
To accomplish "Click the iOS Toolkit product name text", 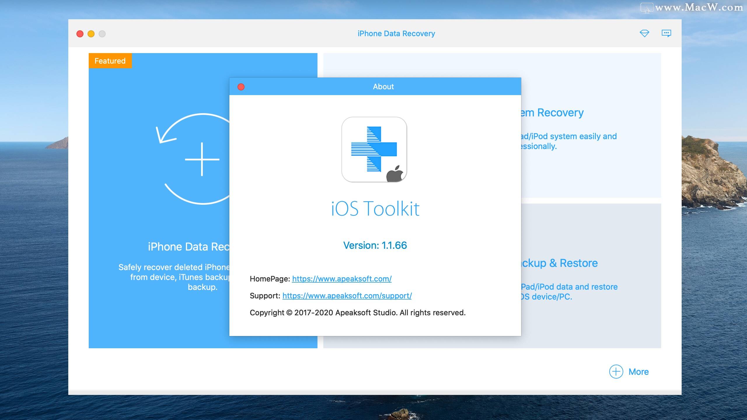I will click(x=375, y=209).
